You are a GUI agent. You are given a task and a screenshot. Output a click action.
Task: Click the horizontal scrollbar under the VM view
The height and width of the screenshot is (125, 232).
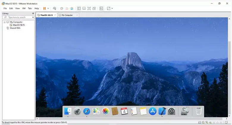130,119
